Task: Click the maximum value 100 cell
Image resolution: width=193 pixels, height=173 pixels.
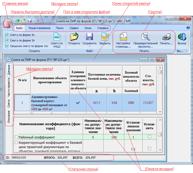Action: (x=114, y=137)
